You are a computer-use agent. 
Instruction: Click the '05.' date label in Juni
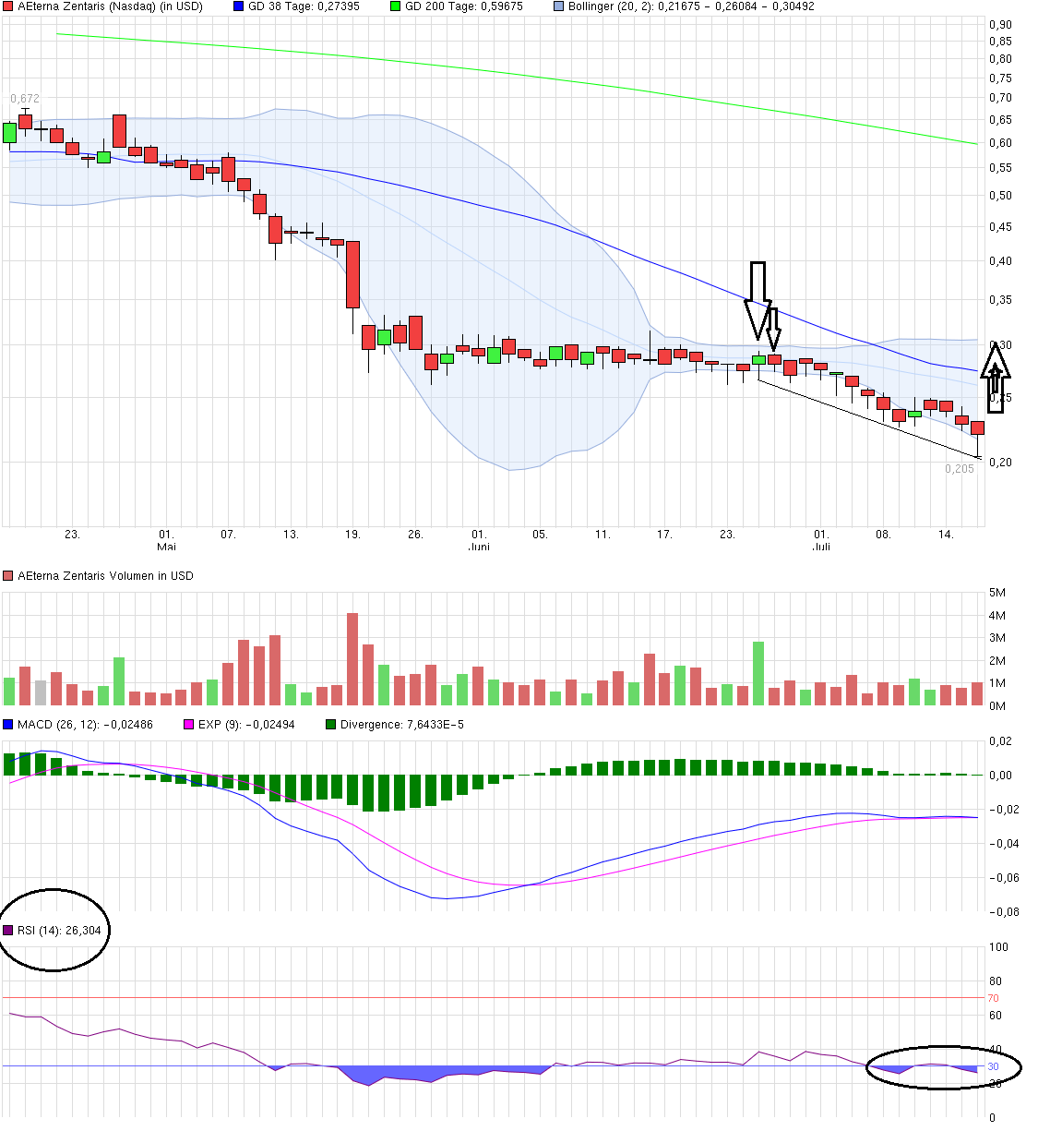pos(540,535)
